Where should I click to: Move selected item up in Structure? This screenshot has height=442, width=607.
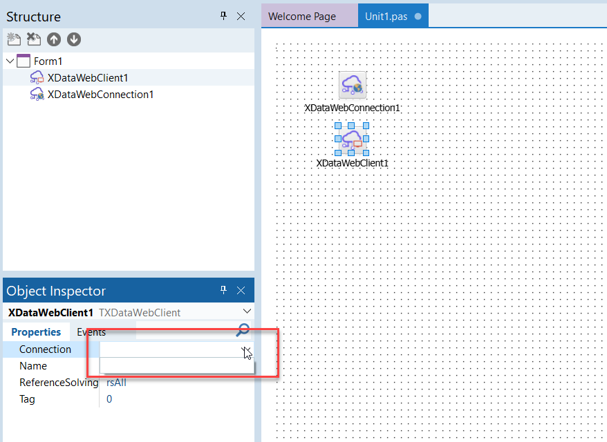(54, 39)
